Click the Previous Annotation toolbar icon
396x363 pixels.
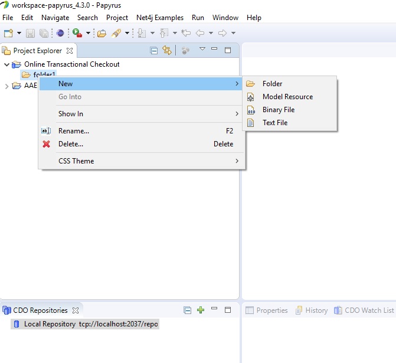click(164, 33)
